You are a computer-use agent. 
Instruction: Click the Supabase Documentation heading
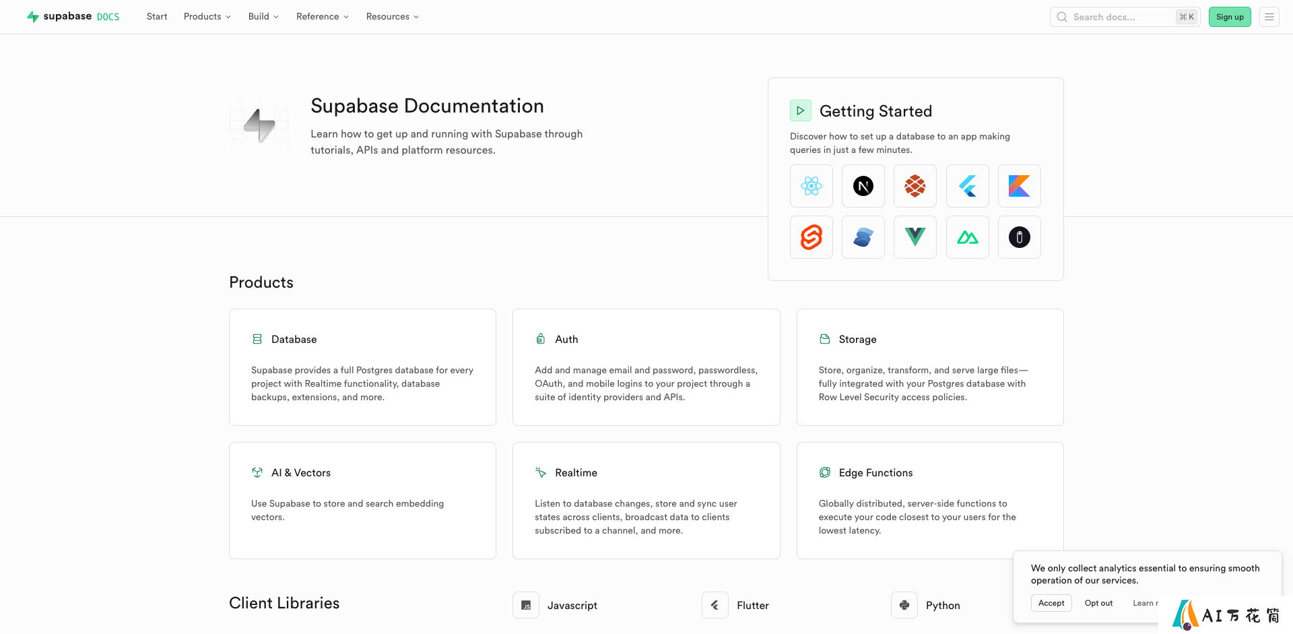(x=427, y=106)
